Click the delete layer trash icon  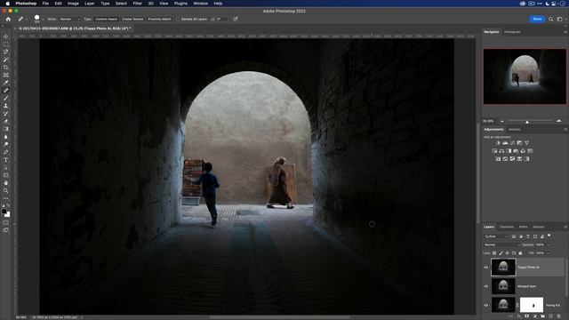558,316
